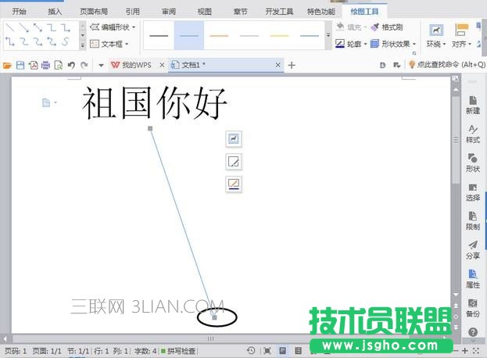The image size is (487, 358).
Task: Expand the 环绕 text wrap dropdown
Action: click(435, 44)
